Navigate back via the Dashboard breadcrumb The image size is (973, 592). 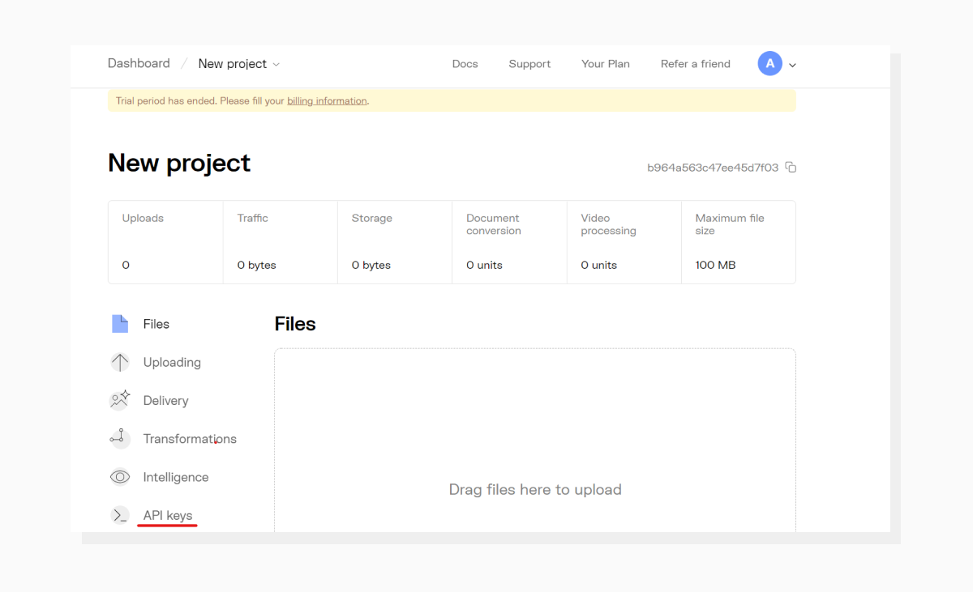(139, 63)
